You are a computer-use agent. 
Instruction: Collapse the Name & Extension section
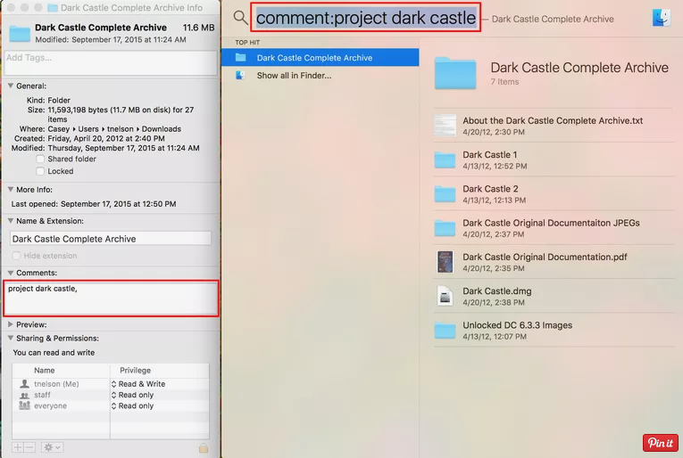point(11,221)
